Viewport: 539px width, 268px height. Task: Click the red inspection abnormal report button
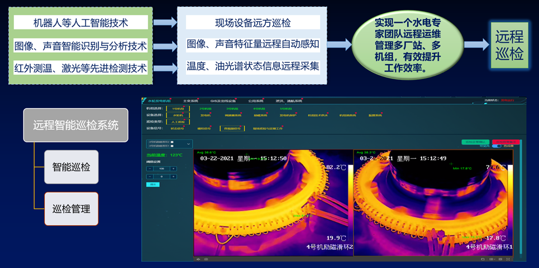point(505,142)
